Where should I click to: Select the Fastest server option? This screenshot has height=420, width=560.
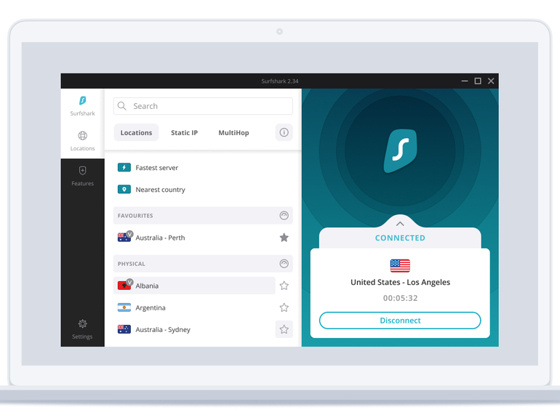coord(203,167)
